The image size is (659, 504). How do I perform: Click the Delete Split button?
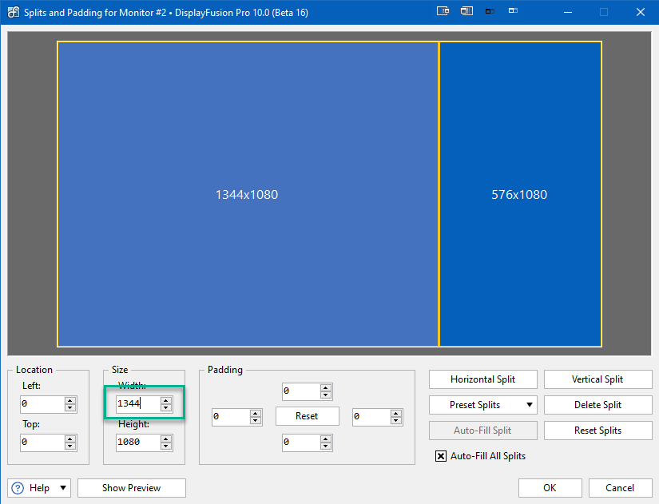(x=597, y=405)
